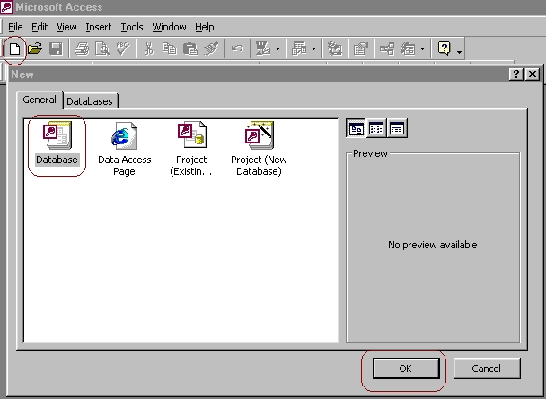Open the Insert menu

[99, 27]
